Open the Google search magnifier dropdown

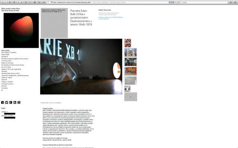pyautogui.click(x=180, y=2)
